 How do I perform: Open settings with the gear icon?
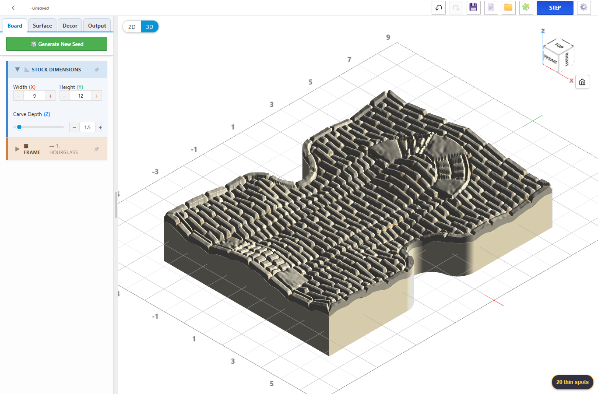click(584, 8)
